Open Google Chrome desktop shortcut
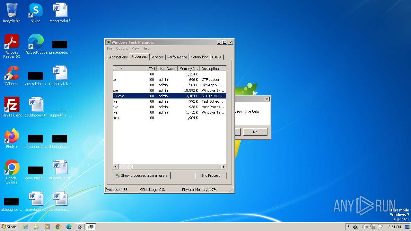Screen dimensions: 411x231 12,172
